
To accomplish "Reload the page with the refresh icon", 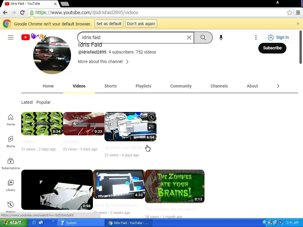I will pyautogui.click(x=22, y=12).
